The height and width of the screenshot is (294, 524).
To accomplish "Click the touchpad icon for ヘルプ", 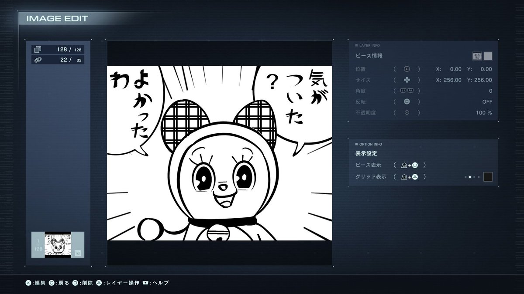I will (x=145, y=283).
